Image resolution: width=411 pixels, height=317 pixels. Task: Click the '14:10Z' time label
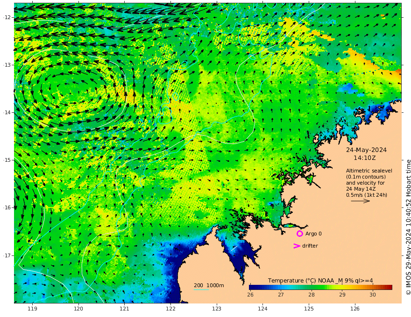pyautogui.click(x=365, y=158)
